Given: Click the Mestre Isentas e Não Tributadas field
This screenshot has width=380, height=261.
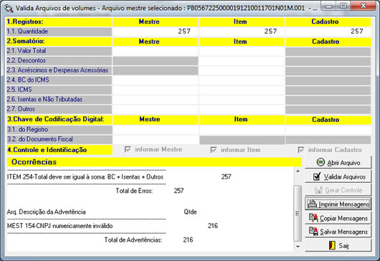Looking at the screenshot, I should click(x=155, y=100).
